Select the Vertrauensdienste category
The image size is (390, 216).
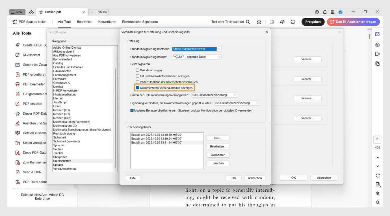point(65,169)
